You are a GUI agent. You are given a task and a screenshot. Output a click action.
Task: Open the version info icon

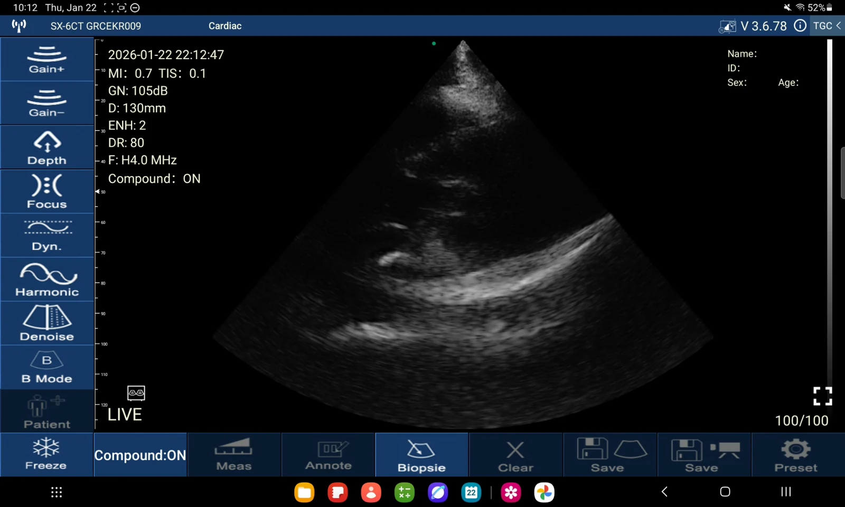click(x=800, y=25)
